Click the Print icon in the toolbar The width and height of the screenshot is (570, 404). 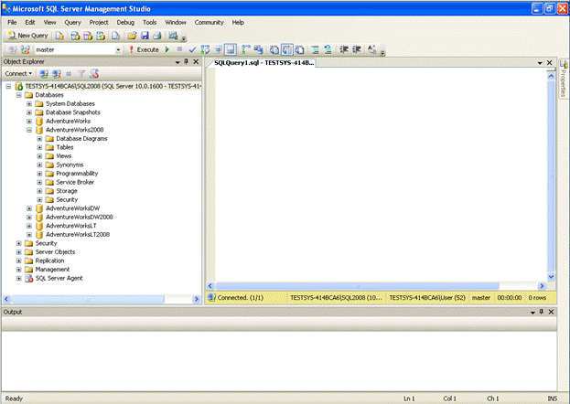[157, 36]
